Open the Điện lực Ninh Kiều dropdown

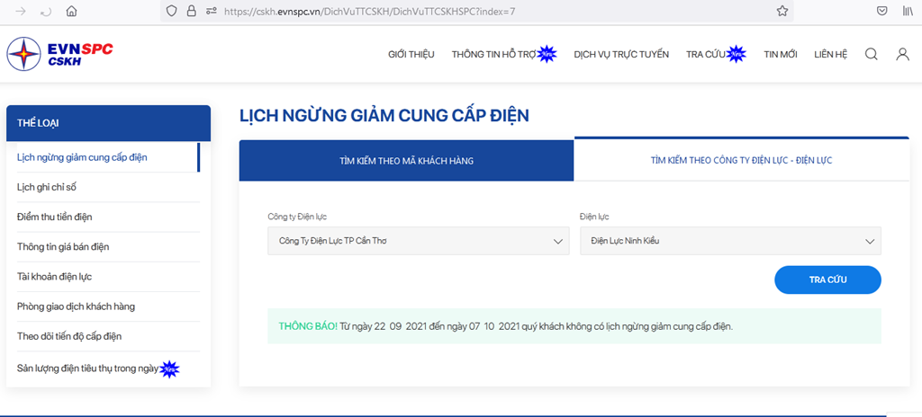click(730, 241)
